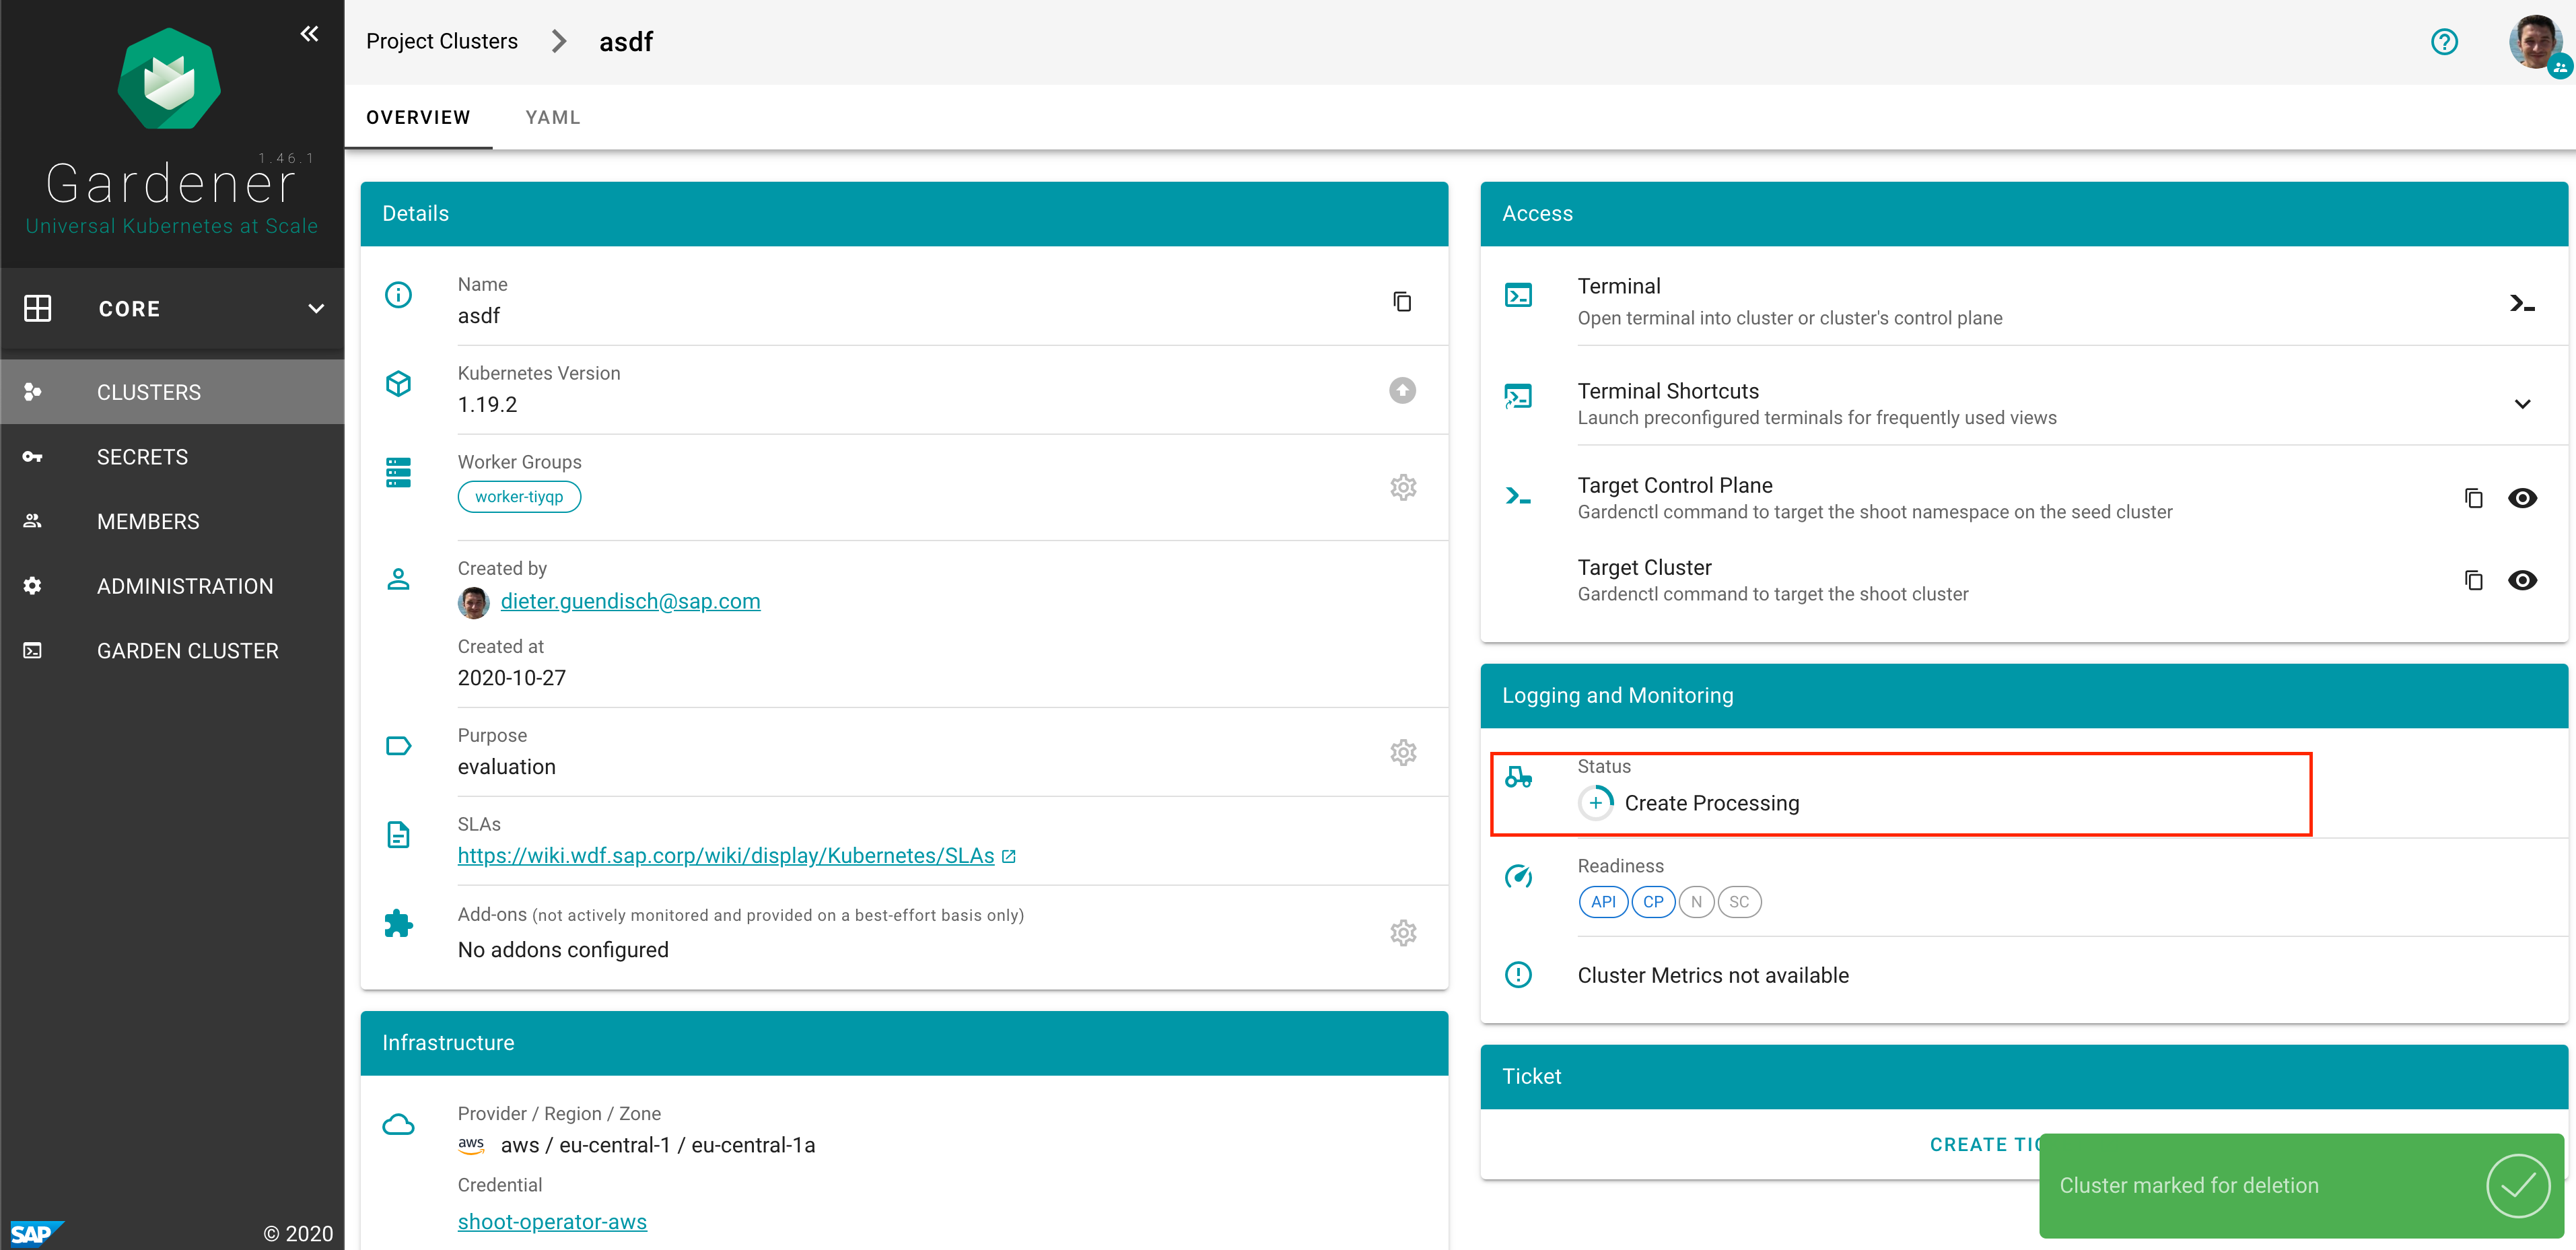This screenshot has height=1250, width=2576.
Task: Expand Terminal Shortcuts
Action: [x=2523, y=403]
